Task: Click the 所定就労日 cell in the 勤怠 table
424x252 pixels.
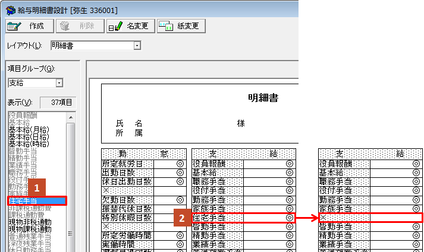Action: point(127,164)
